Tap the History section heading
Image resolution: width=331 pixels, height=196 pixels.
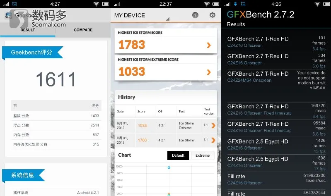point(126,97)
